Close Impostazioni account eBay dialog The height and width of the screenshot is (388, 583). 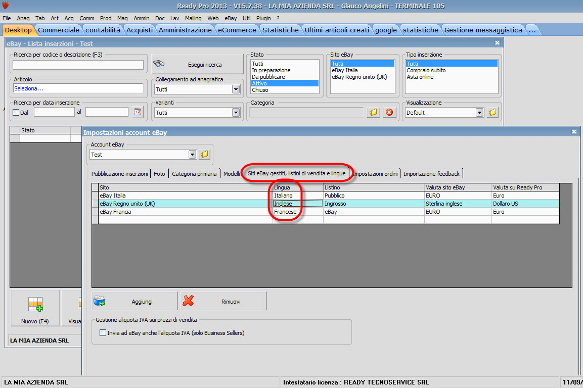[574, 132]
